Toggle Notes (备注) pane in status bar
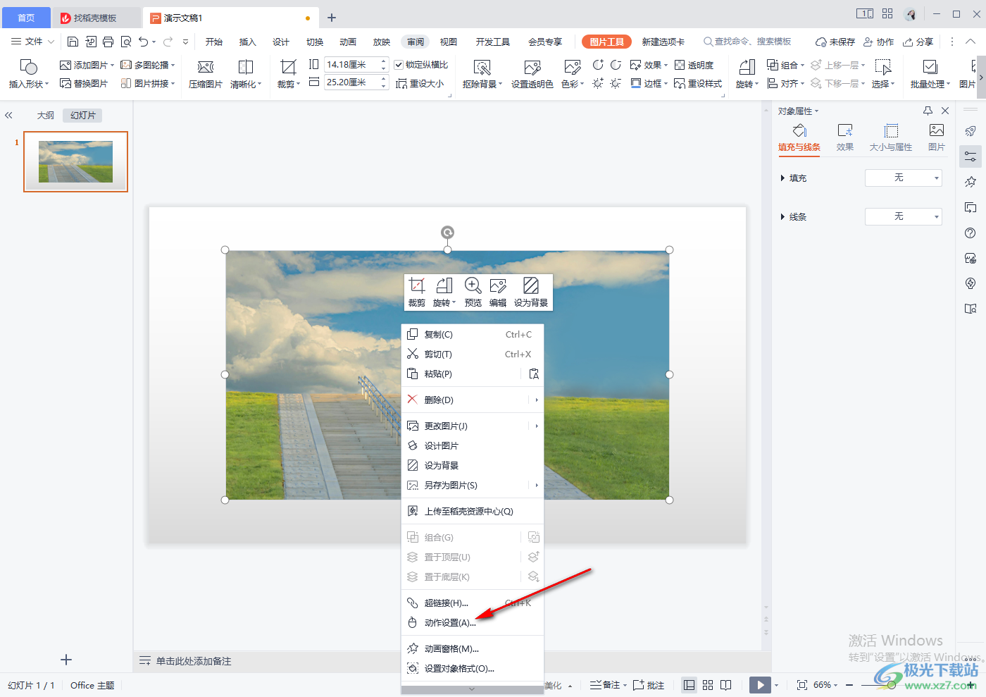The image size is (986, 697). [606, 685]
